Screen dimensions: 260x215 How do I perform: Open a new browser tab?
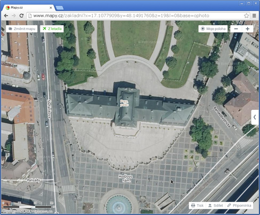[60, 8]
